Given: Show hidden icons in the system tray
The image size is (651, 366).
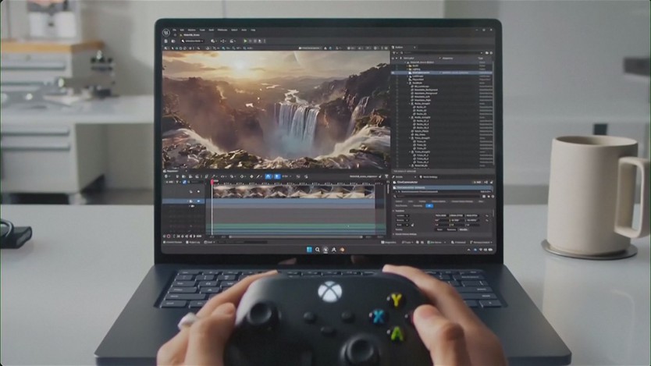Looking at the screenshot, I should click(x=469, y=250).
